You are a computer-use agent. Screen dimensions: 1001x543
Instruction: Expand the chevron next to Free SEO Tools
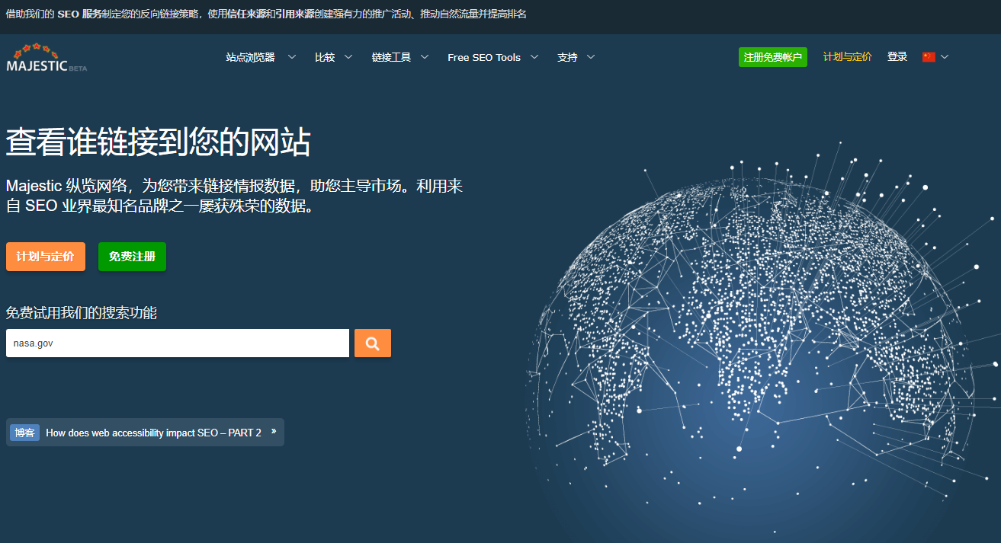point(534,57)
